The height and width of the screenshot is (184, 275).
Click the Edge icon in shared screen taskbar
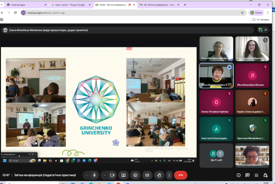click(x=89, y=161)
